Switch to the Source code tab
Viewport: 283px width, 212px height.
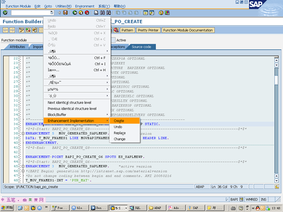coord(141,47)
